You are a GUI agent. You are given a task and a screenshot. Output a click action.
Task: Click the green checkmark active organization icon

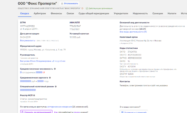pos(87,8)
